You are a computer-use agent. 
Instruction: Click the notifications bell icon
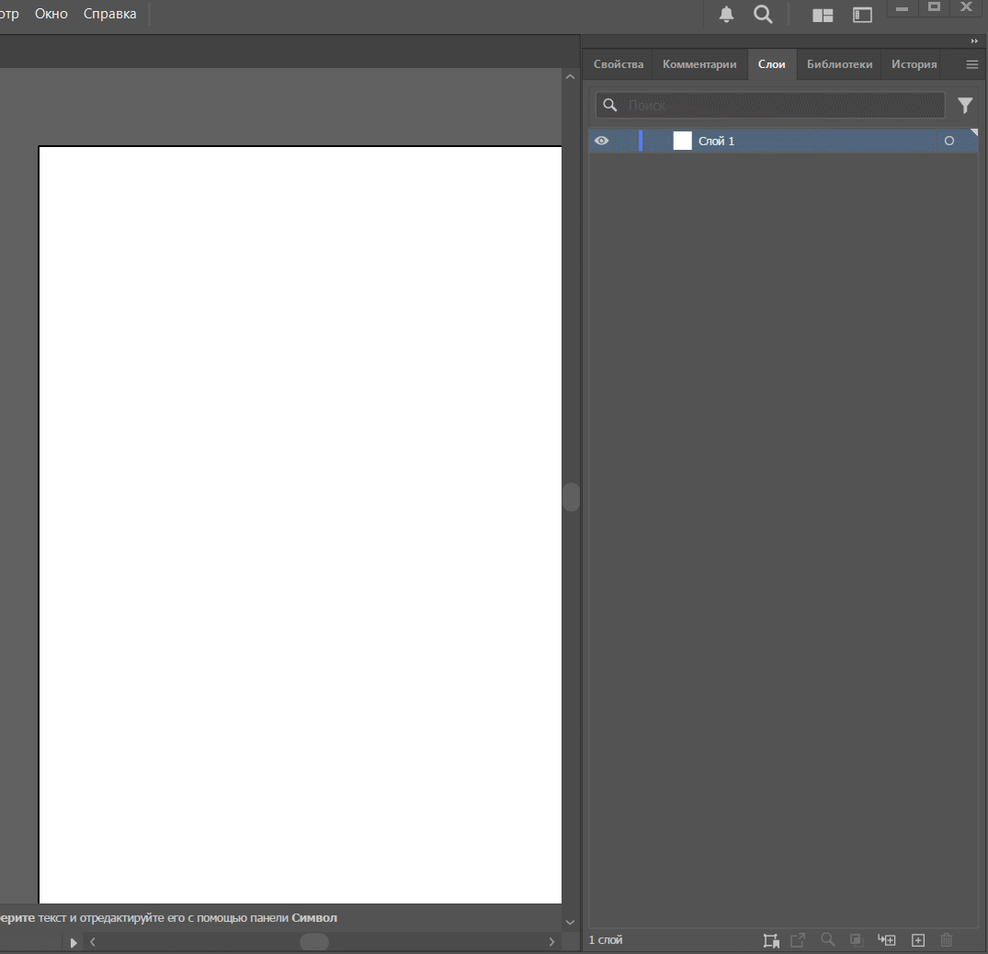726,15
